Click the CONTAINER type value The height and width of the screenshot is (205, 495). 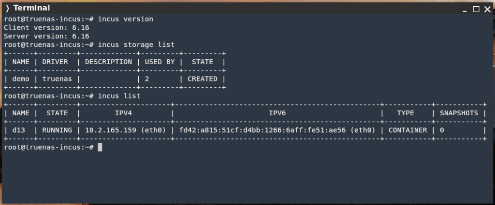[408, 130]
